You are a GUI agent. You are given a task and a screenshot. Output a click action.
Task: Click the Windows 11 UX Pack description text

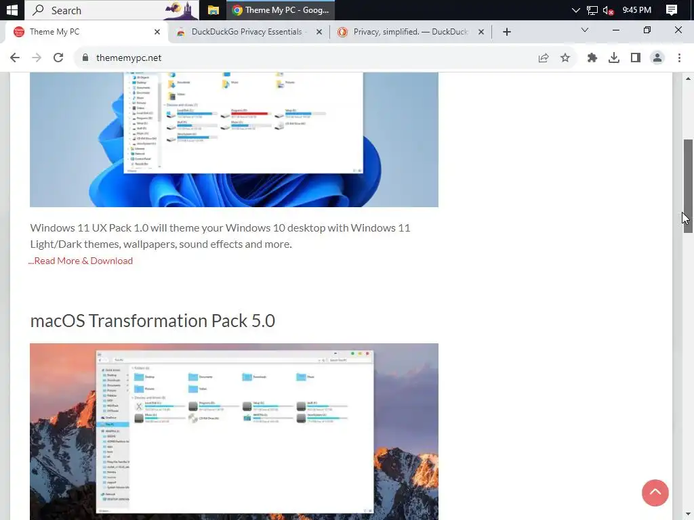[220, 236]
